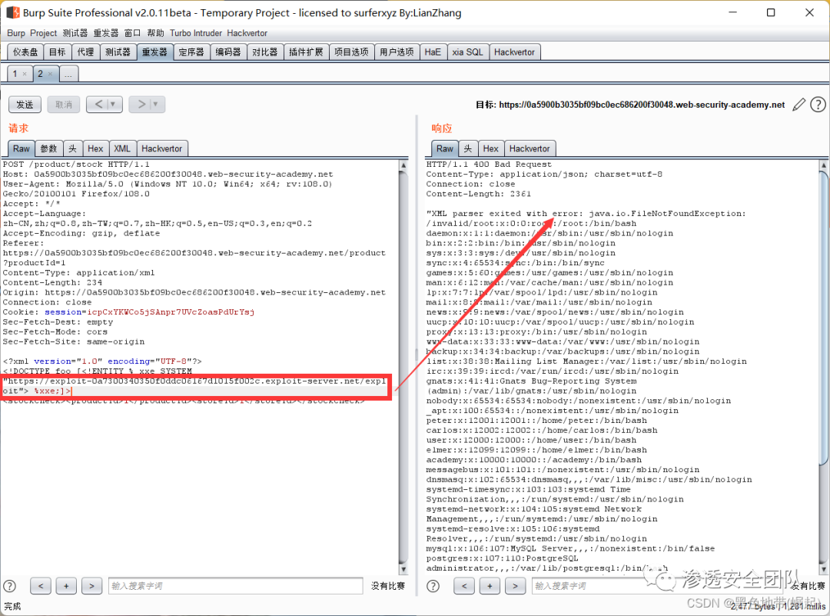830x616 pixels.
Task: Select request 头 headers tab
Action: click(72, 148)
